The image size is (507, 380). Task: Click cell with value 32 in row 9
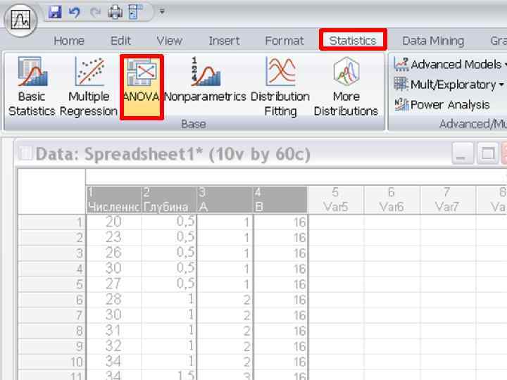[114, 346]
